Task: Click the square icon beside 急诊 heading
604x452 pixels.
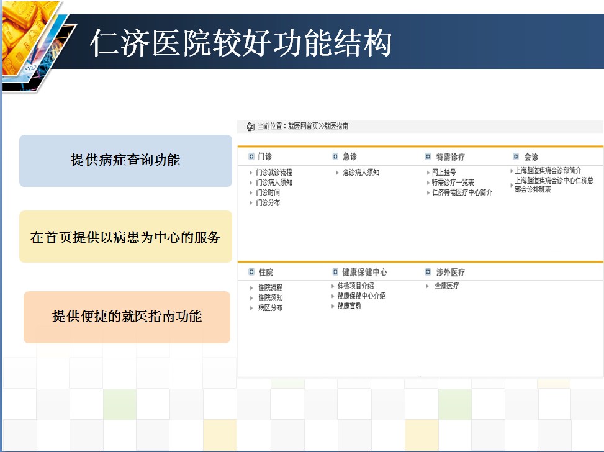Action: [336, 156]
